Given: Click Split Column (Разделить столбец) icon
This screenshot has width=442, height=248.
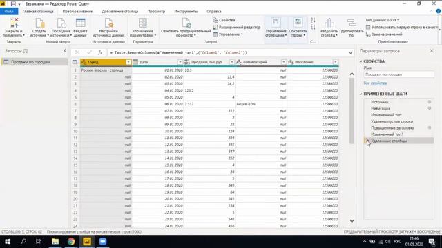Looking at the screenshot, I should pos(329,23).
